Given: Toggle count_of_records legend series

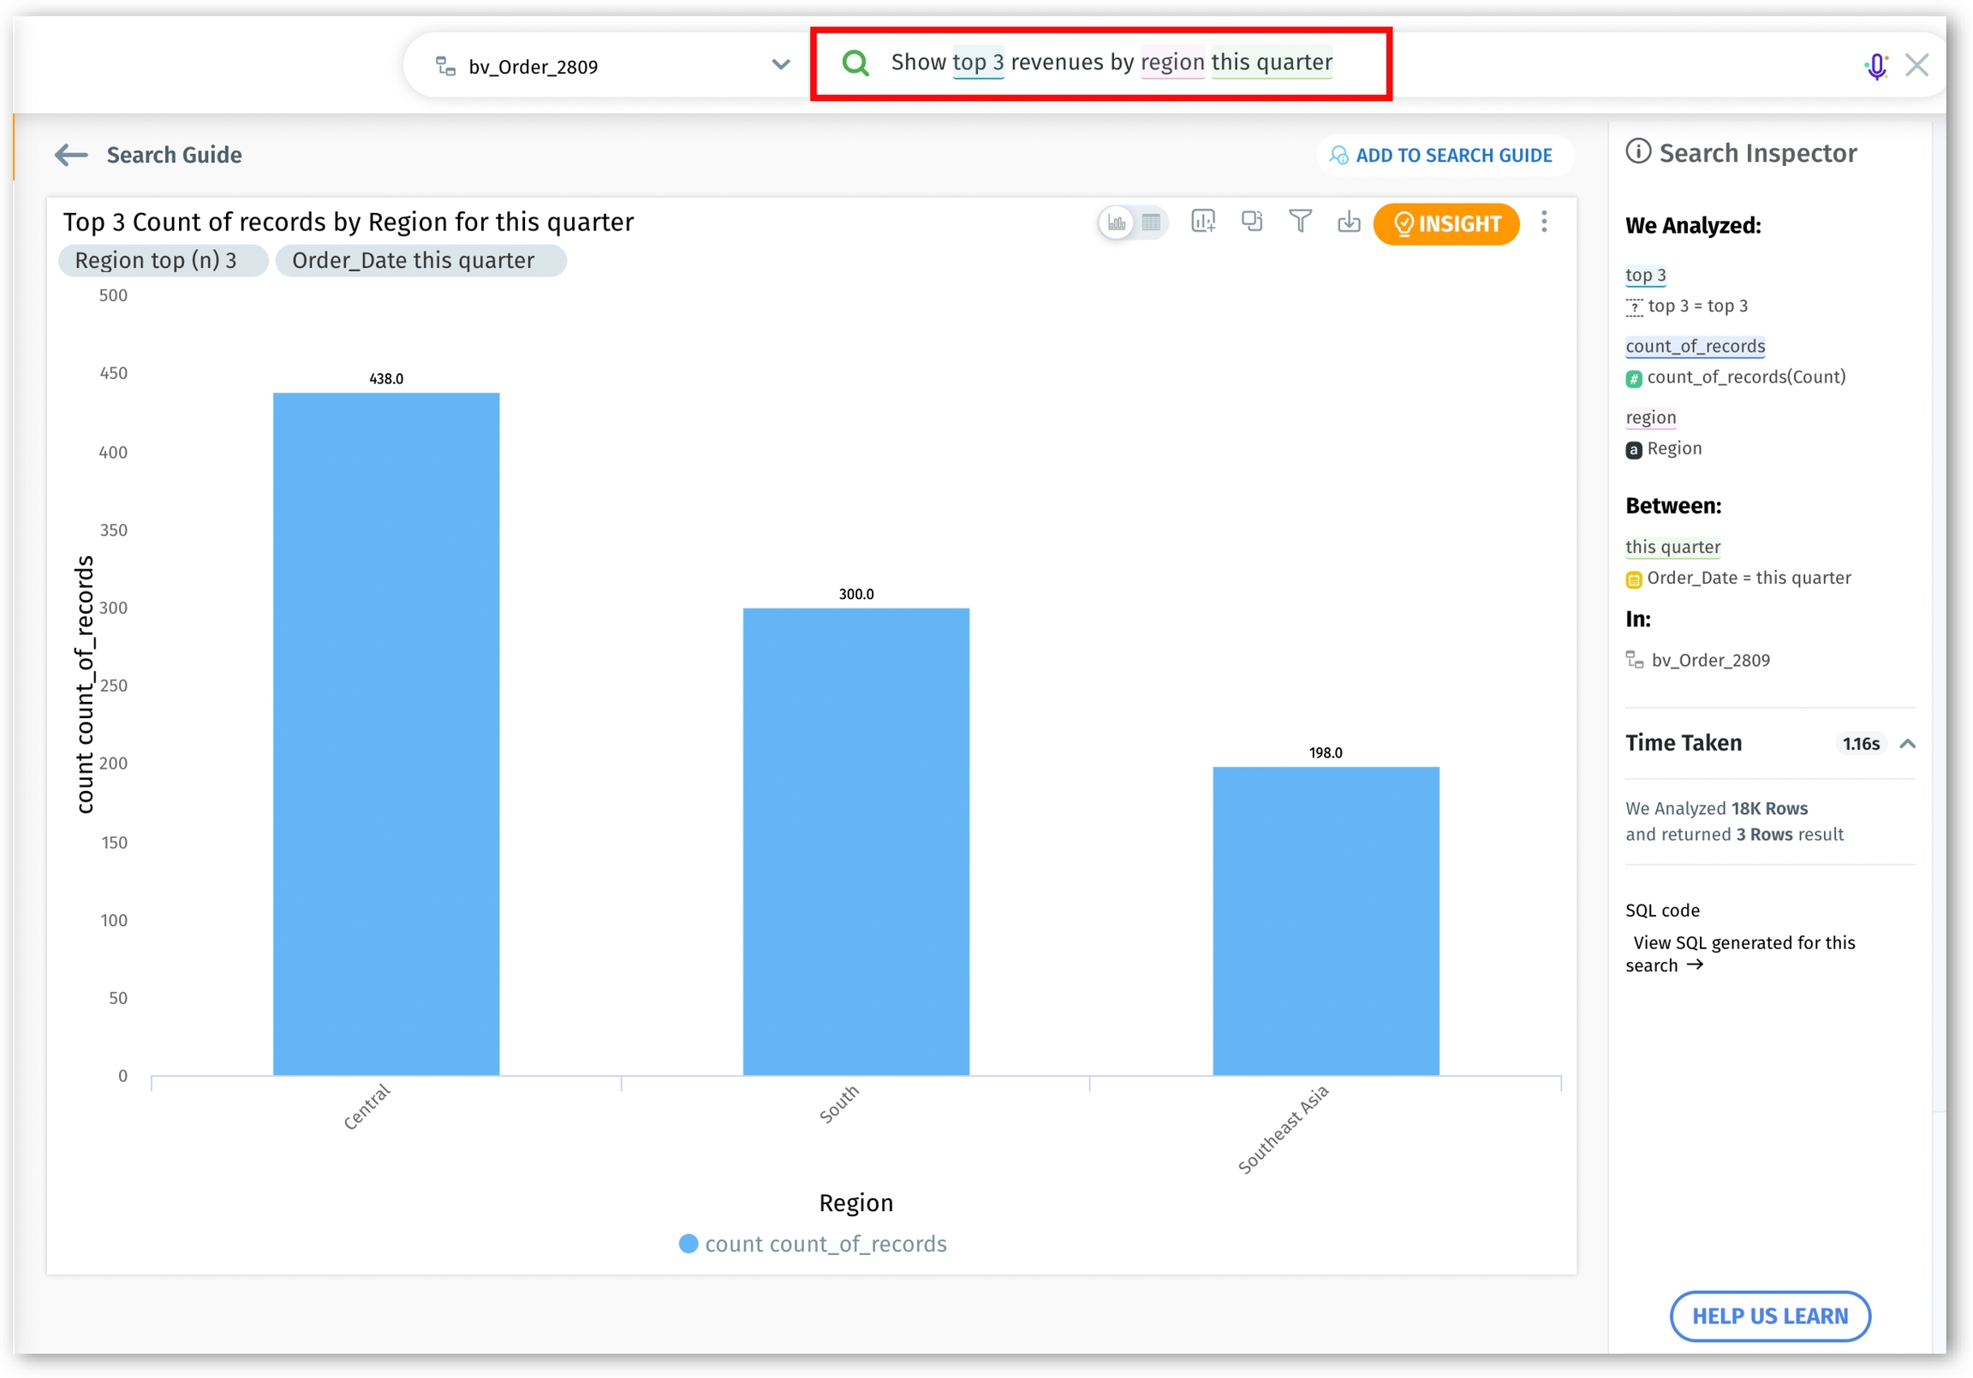Looking at the screenshot, I should [813, 1243].
